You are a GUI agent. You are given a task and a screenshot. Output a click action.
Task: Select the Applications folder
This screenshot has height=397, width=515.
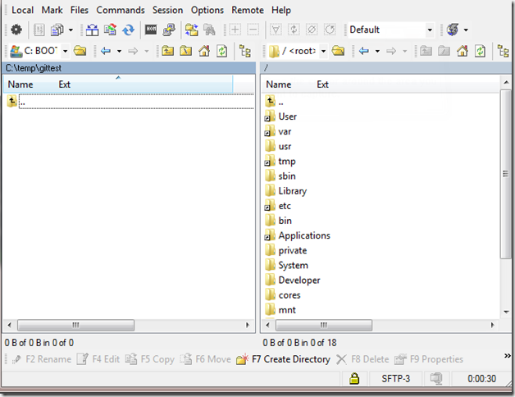point(304,235)
